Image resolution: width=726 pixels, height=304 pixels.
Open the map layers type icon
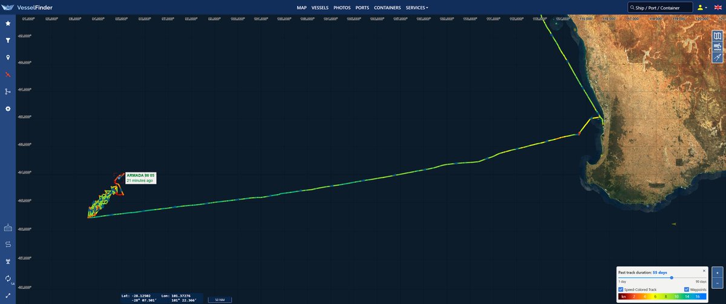[x=718, y=36]
